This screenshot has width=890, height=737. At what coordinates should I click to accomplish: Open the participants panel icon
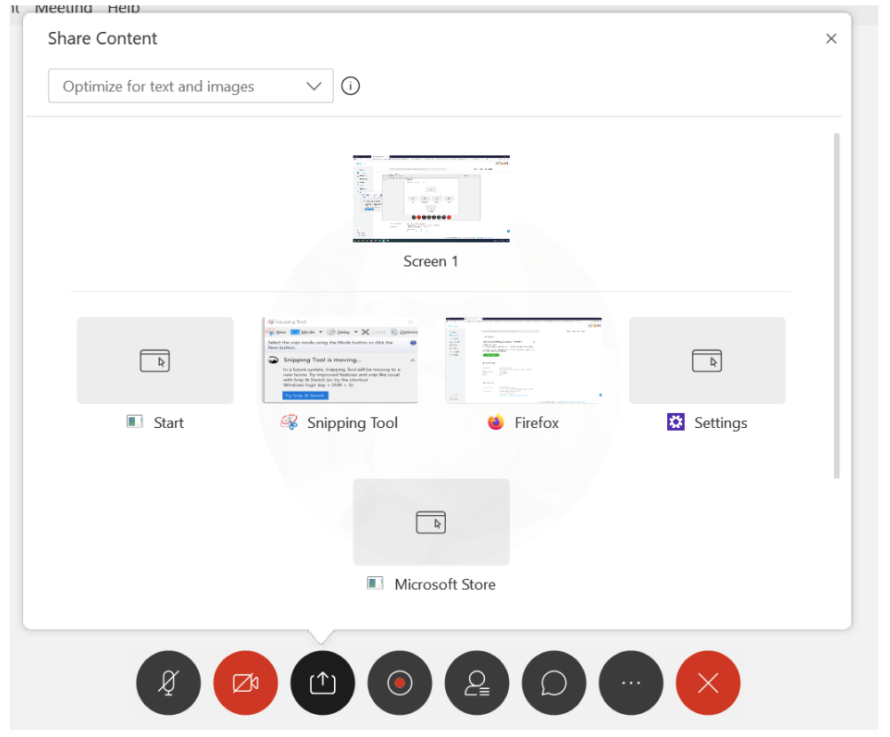[477, 683]
